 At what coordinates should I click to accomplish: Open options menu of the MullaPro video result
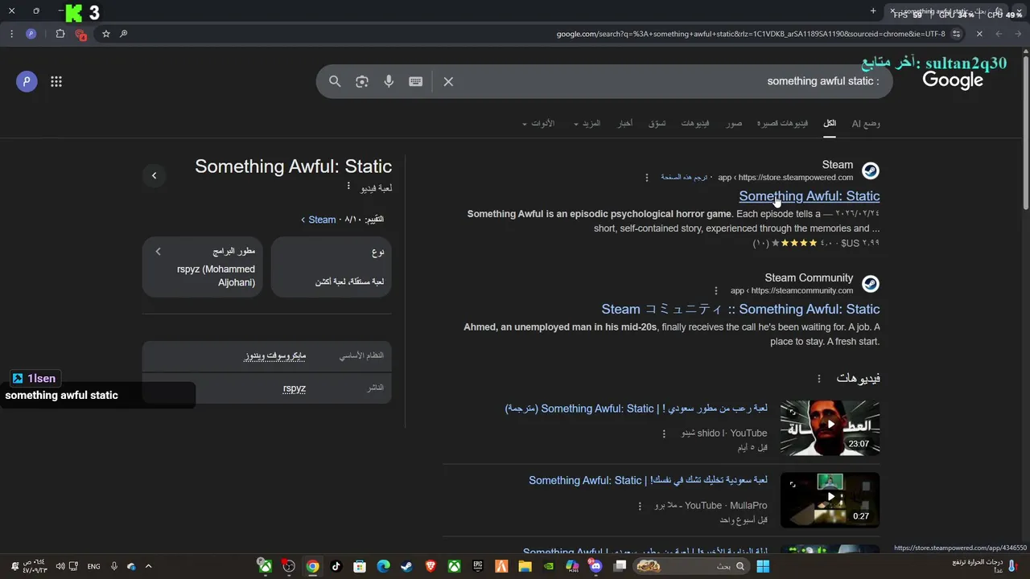pyautogui.click(x=640, y=506)
